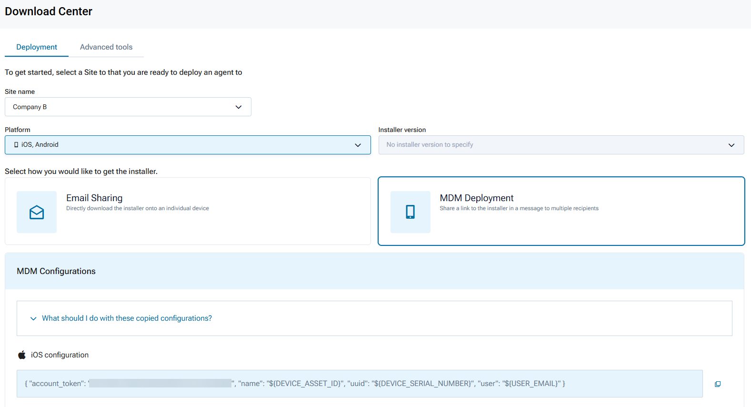Image resolution: width=751 pixels, height=407 pixels.
Task: Click inside the iOS configuration JSON text box
Action: pos(360,384)
